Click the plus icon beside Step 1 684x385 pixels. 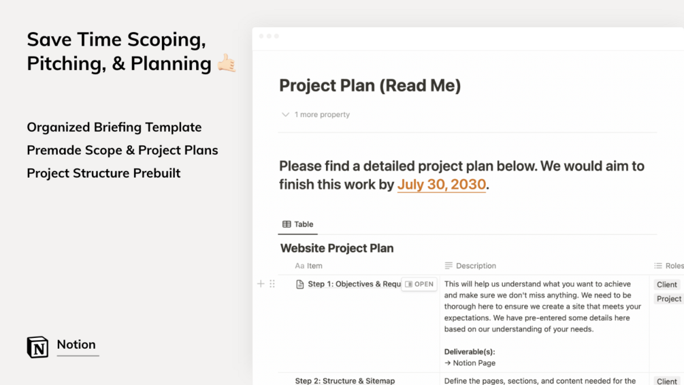(x=261, y=284)
